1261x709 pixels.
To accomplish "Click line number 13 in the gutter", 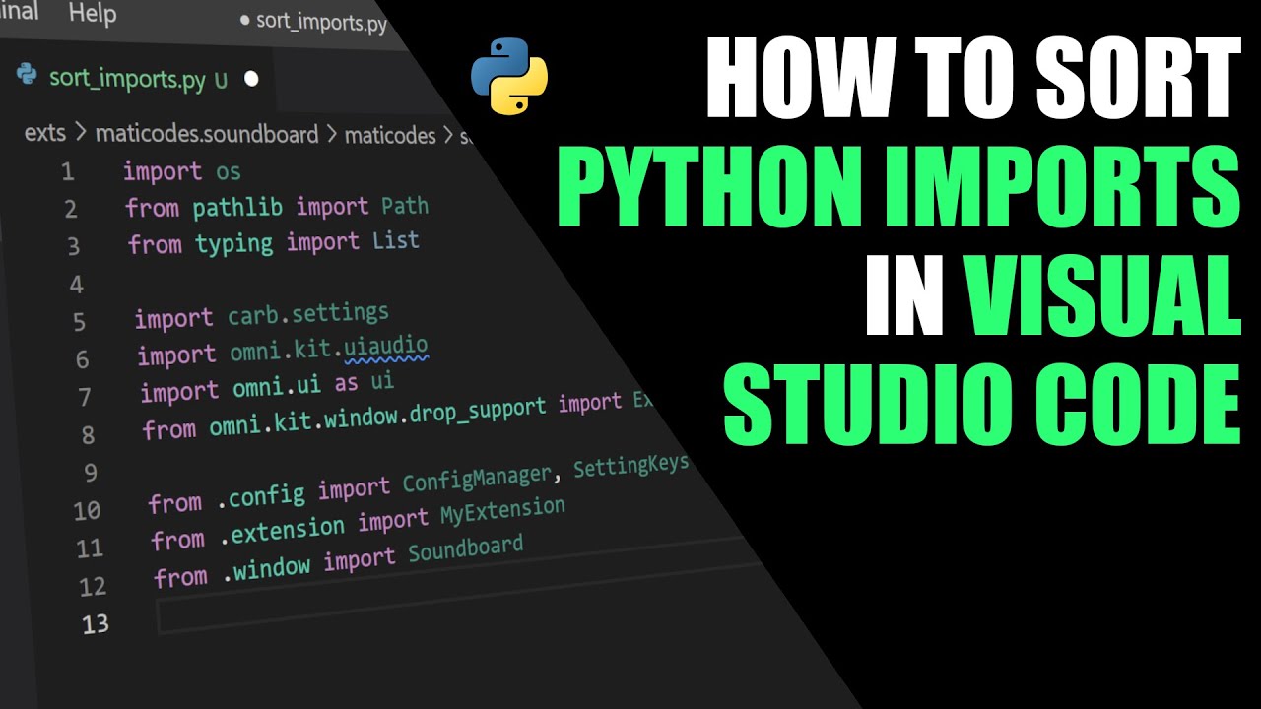I will [96, 624].
